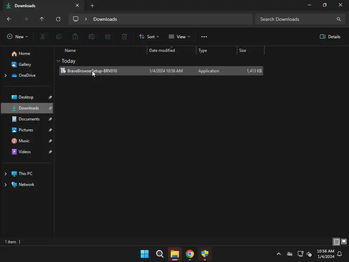Open Documents in the sidebar
The height and width of the screenshot is (262, 349).
29,119
